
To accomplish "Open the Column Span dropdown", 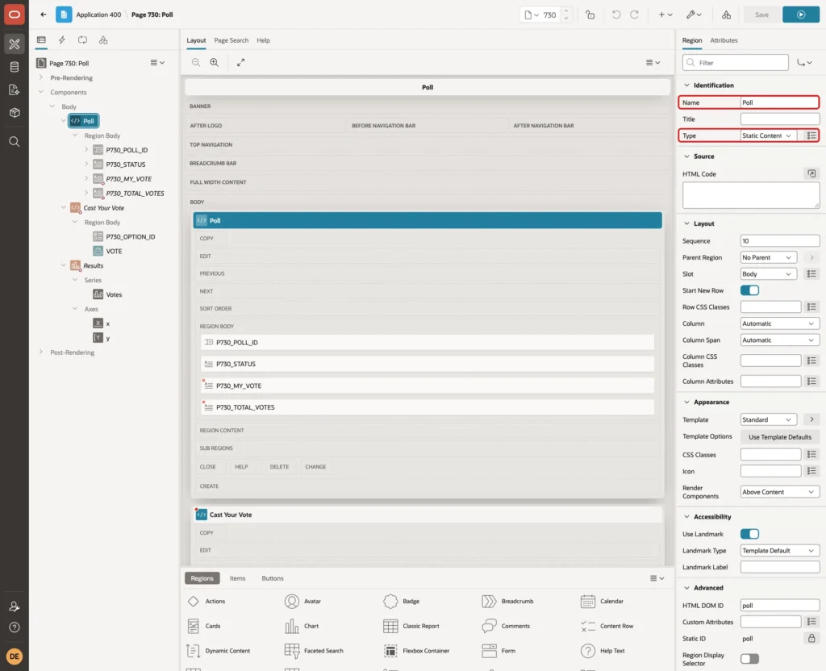I will [x=780, y=340].
